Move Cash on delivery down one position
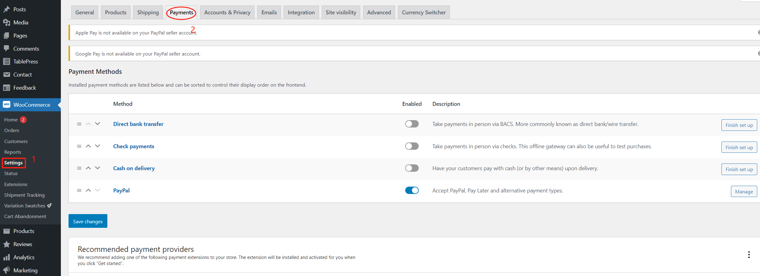Screen dimensions: 760x276 (98, 168)
